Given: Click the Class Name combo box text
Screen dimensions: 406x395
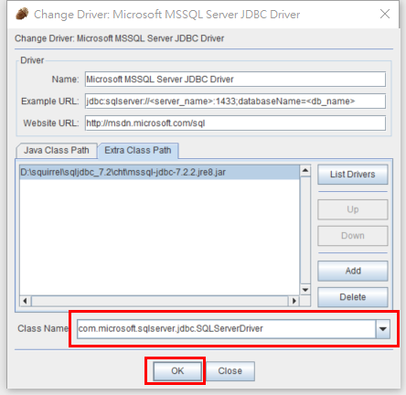Looking at the screenshot, I should point(226,329).
